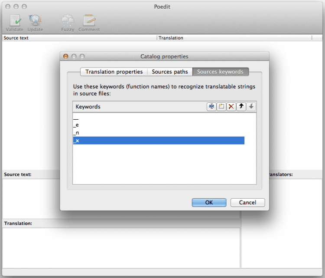Viewport: 325px width, 278px height.
Task: Cancel the Catalog properties dialog
Action: point(247,203)
